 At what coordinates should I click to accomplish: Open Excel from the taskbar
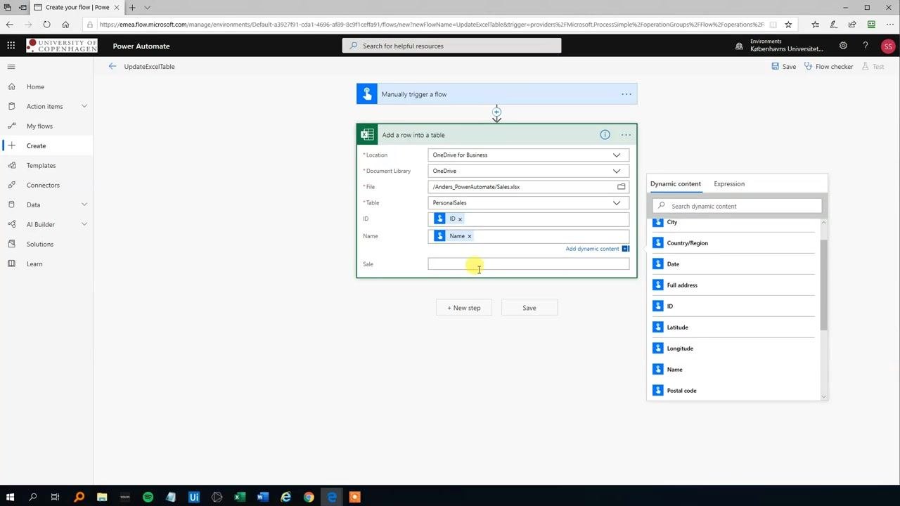pos(240,497)
